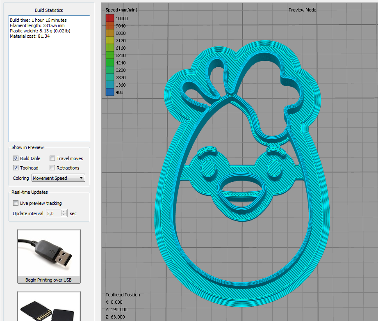Click the Filament length: 3315.6 mm line
Image resolution: width=378 pixels, height=321 pixels.
click(37, 25)
